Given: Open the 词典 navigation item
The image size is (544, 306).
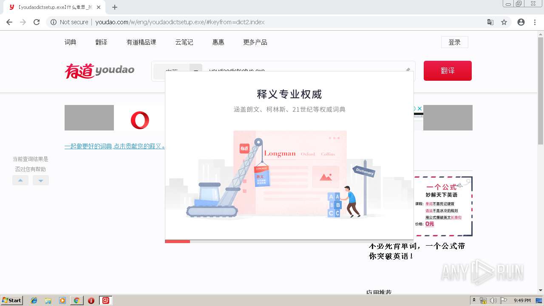Looking at the screenshot, I should tap(71, 42).
